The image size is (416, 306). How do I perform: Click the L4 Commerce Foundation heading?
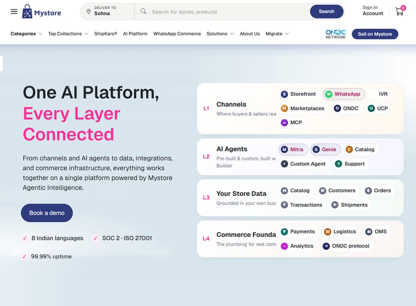(246, 235)
